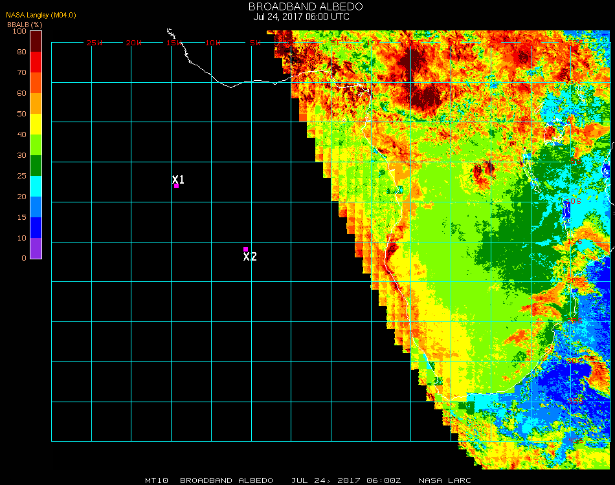Click the leftmost red longitude label on grid

[x=95, y=43]
